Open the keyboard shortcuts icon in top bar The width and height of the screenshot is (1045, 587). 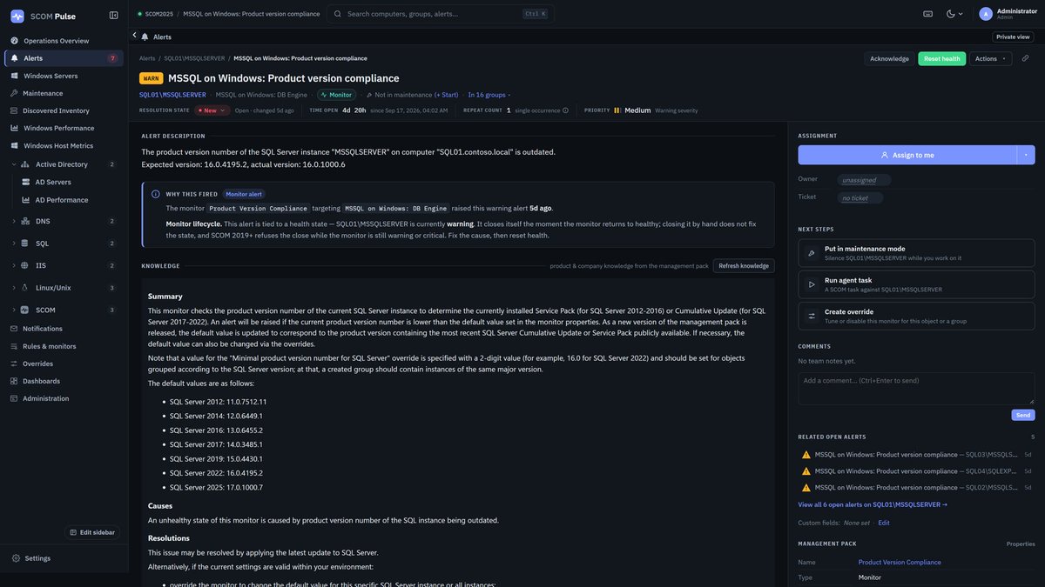(928, 14)
